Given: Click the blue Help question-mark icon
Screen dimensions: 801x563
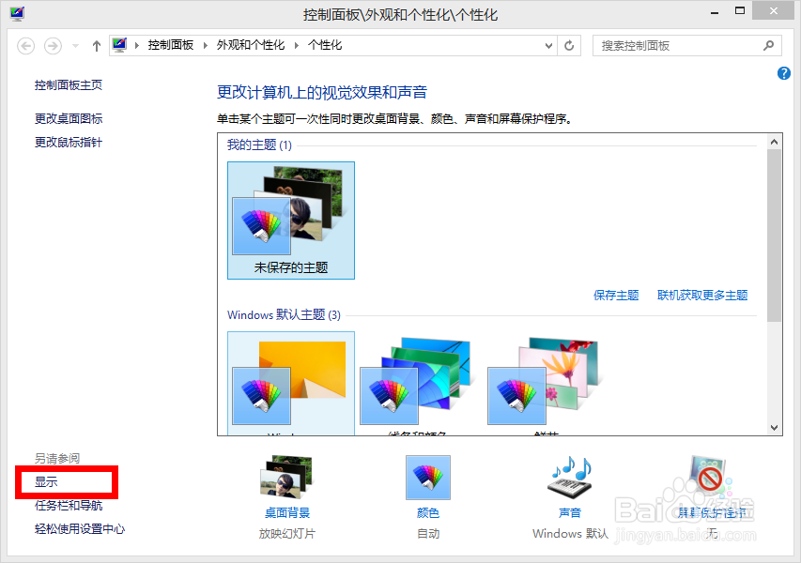Looking at the screenshot, I should [783, 73].
